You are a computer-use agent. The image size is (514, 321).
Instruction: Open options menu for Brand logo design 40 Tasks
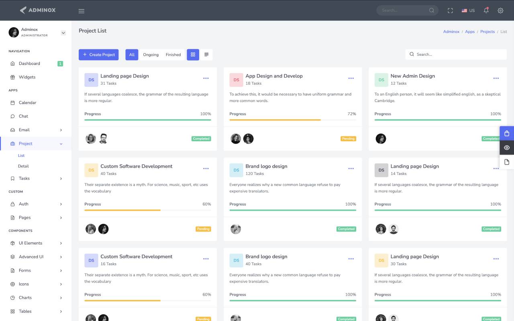(351, 259)
